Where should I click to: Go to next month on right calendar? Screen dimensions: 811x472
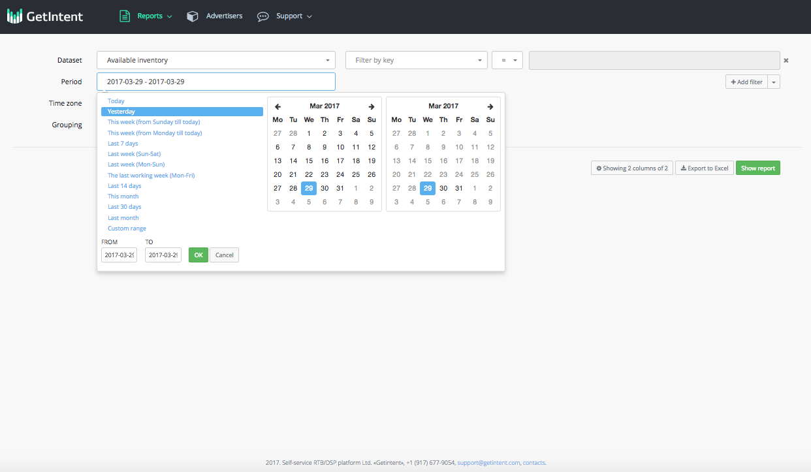pyautogui.click(x=490, y=106)
